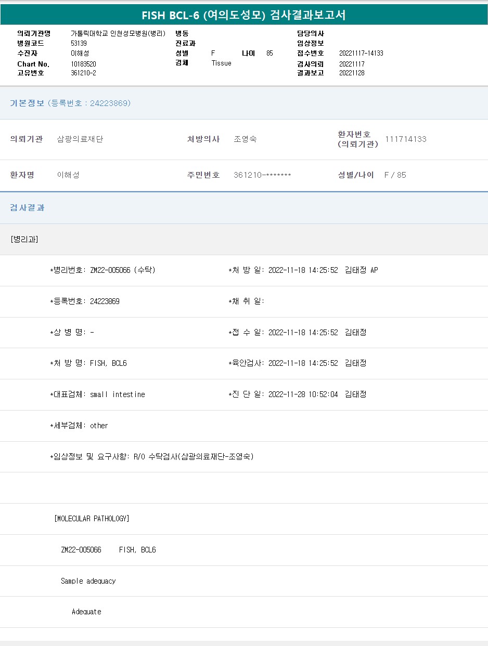Image resolution: width=488 pixels, height=646 pixels.
Task: Click the 환자번호 value 111714133
Action: [x=405, y=139]
